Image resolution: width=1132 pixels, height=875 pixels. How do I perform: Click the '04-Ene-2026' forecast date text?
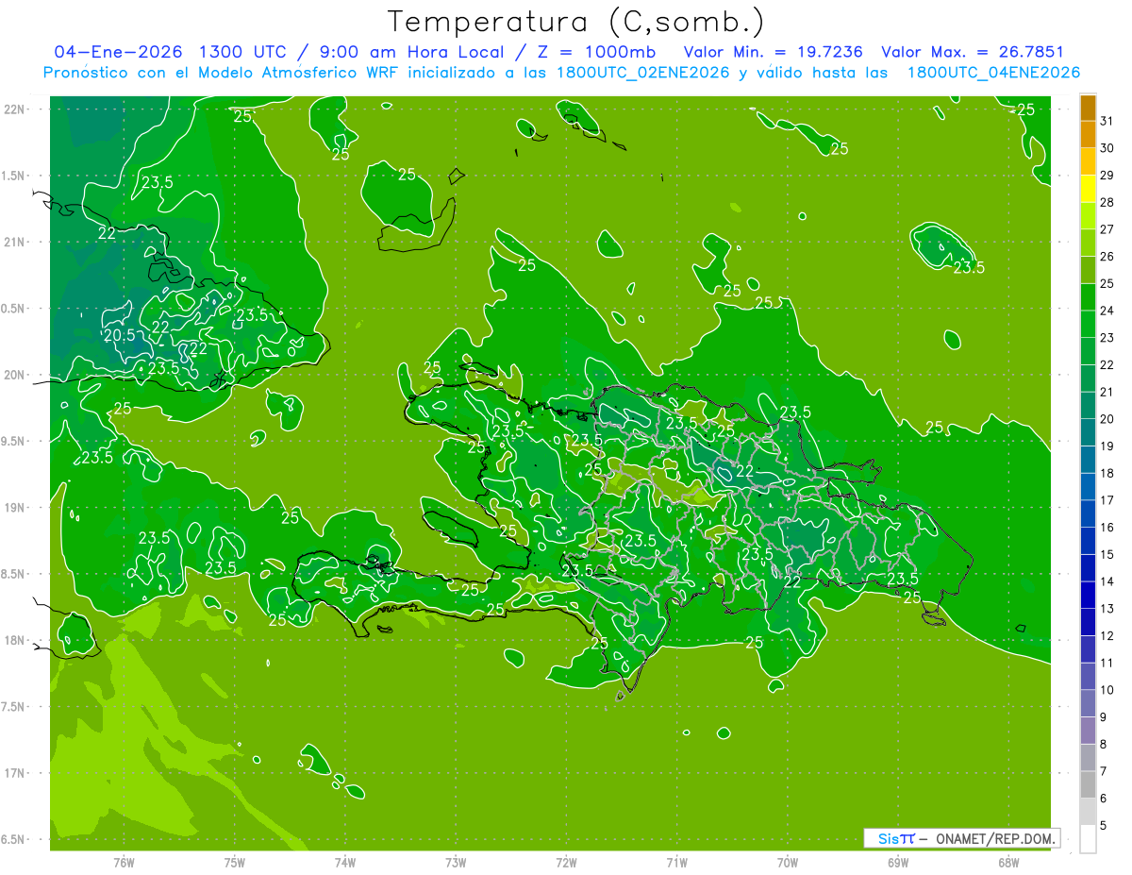[x=118, y=52]
